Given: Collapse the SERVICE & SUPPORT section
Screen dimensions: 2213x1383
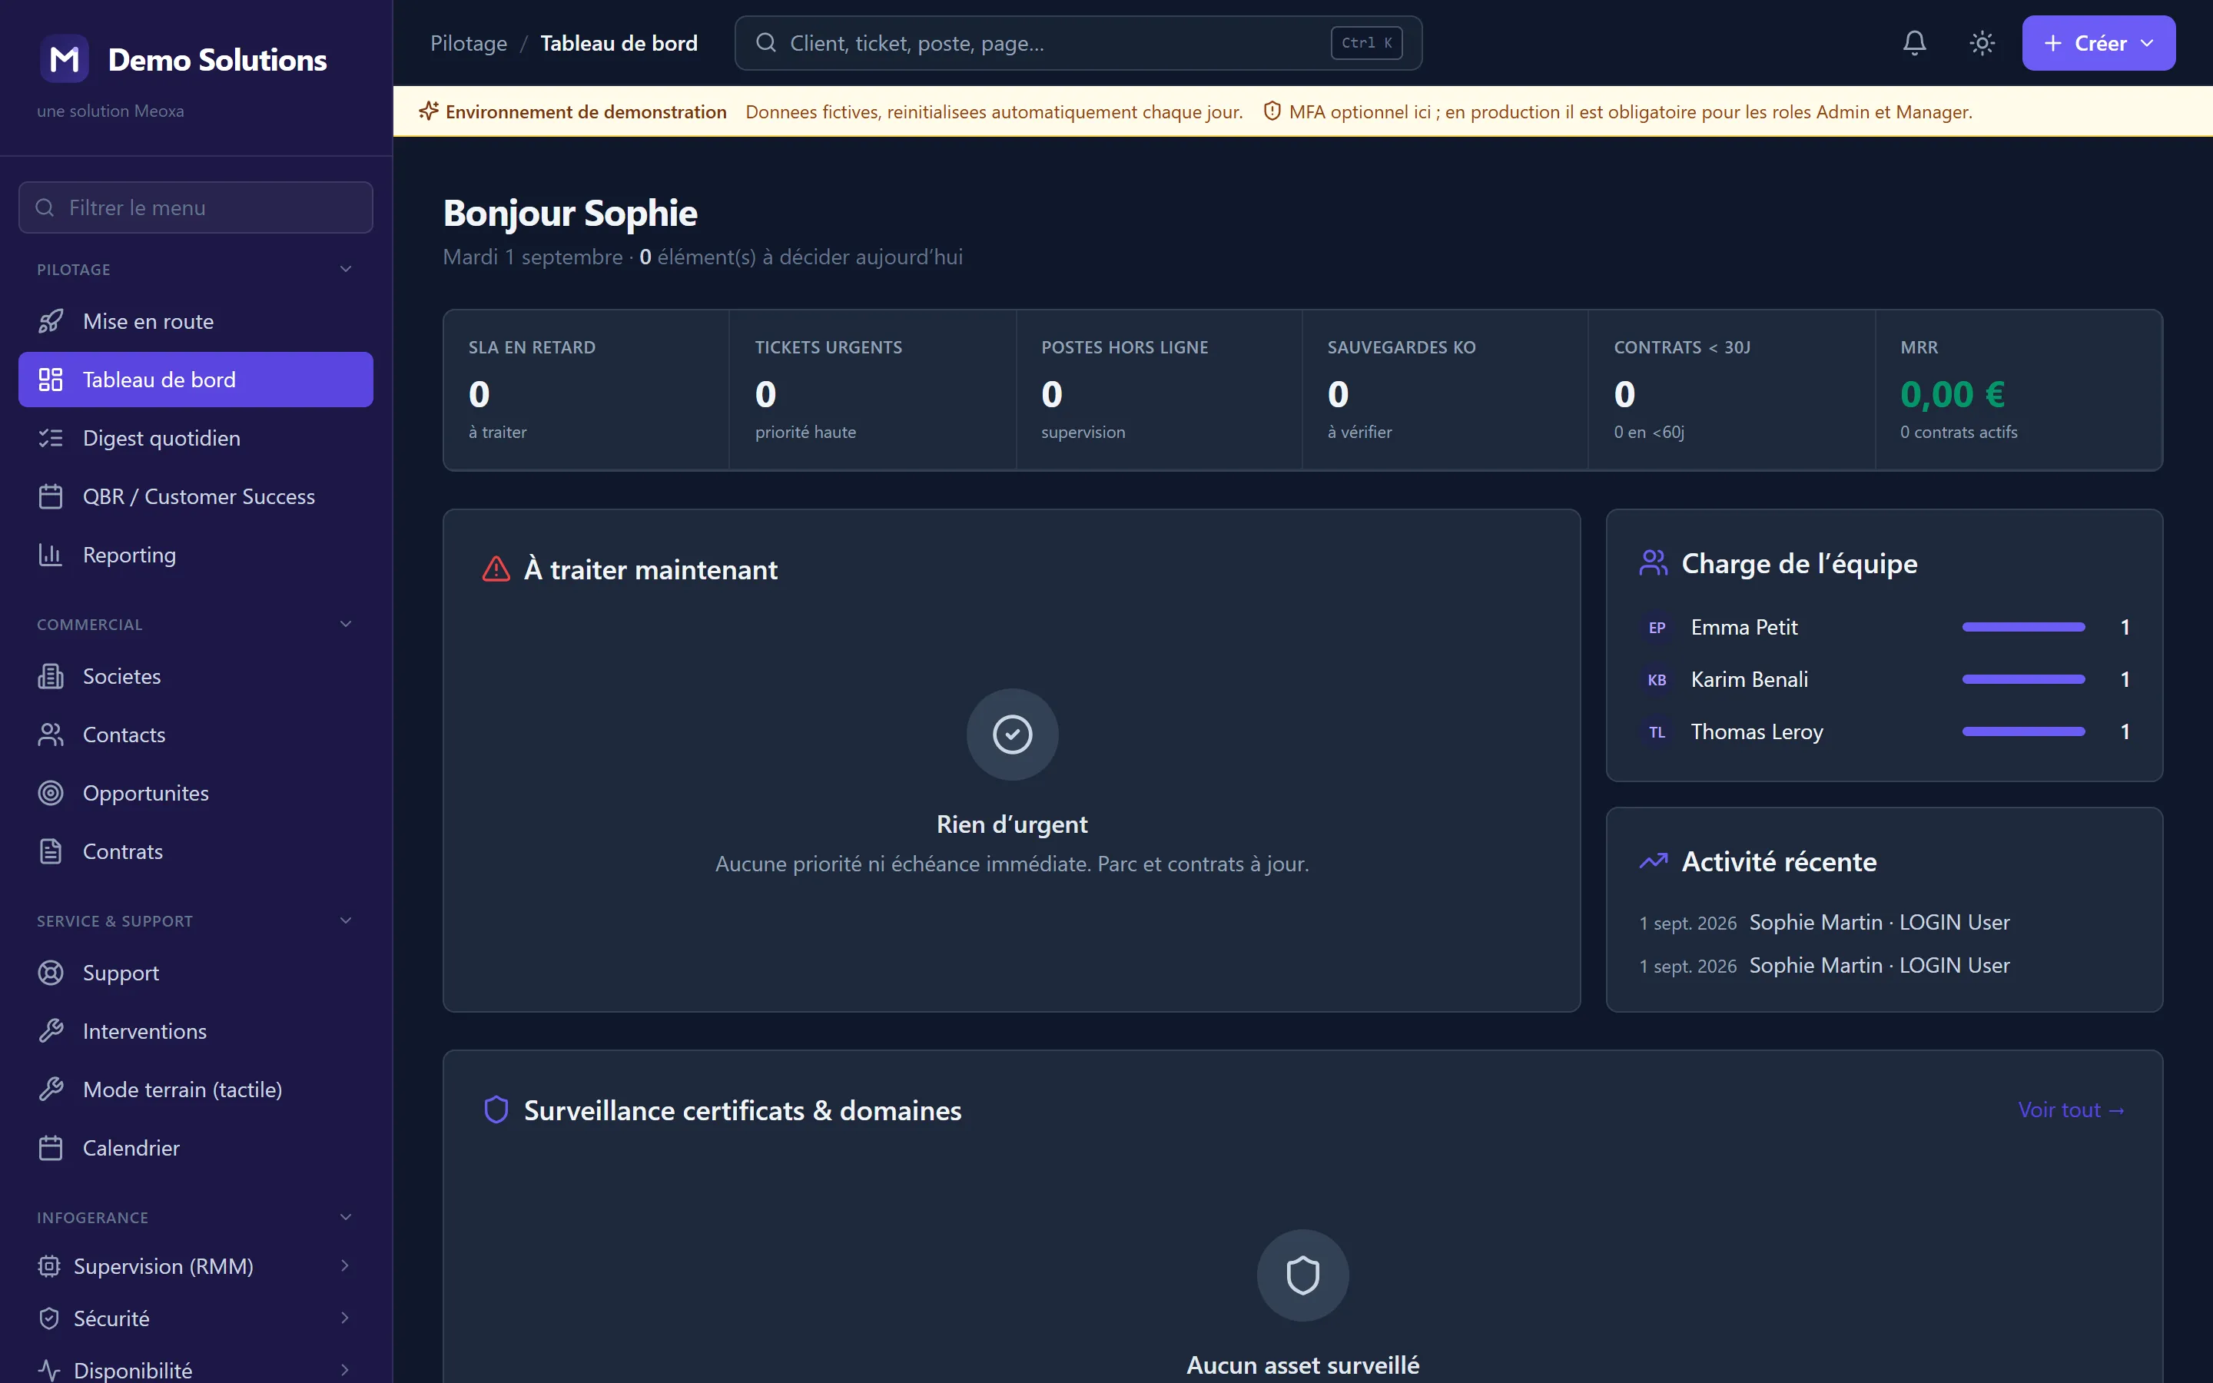Looking at the screenshot, I should tap(346, 920).
